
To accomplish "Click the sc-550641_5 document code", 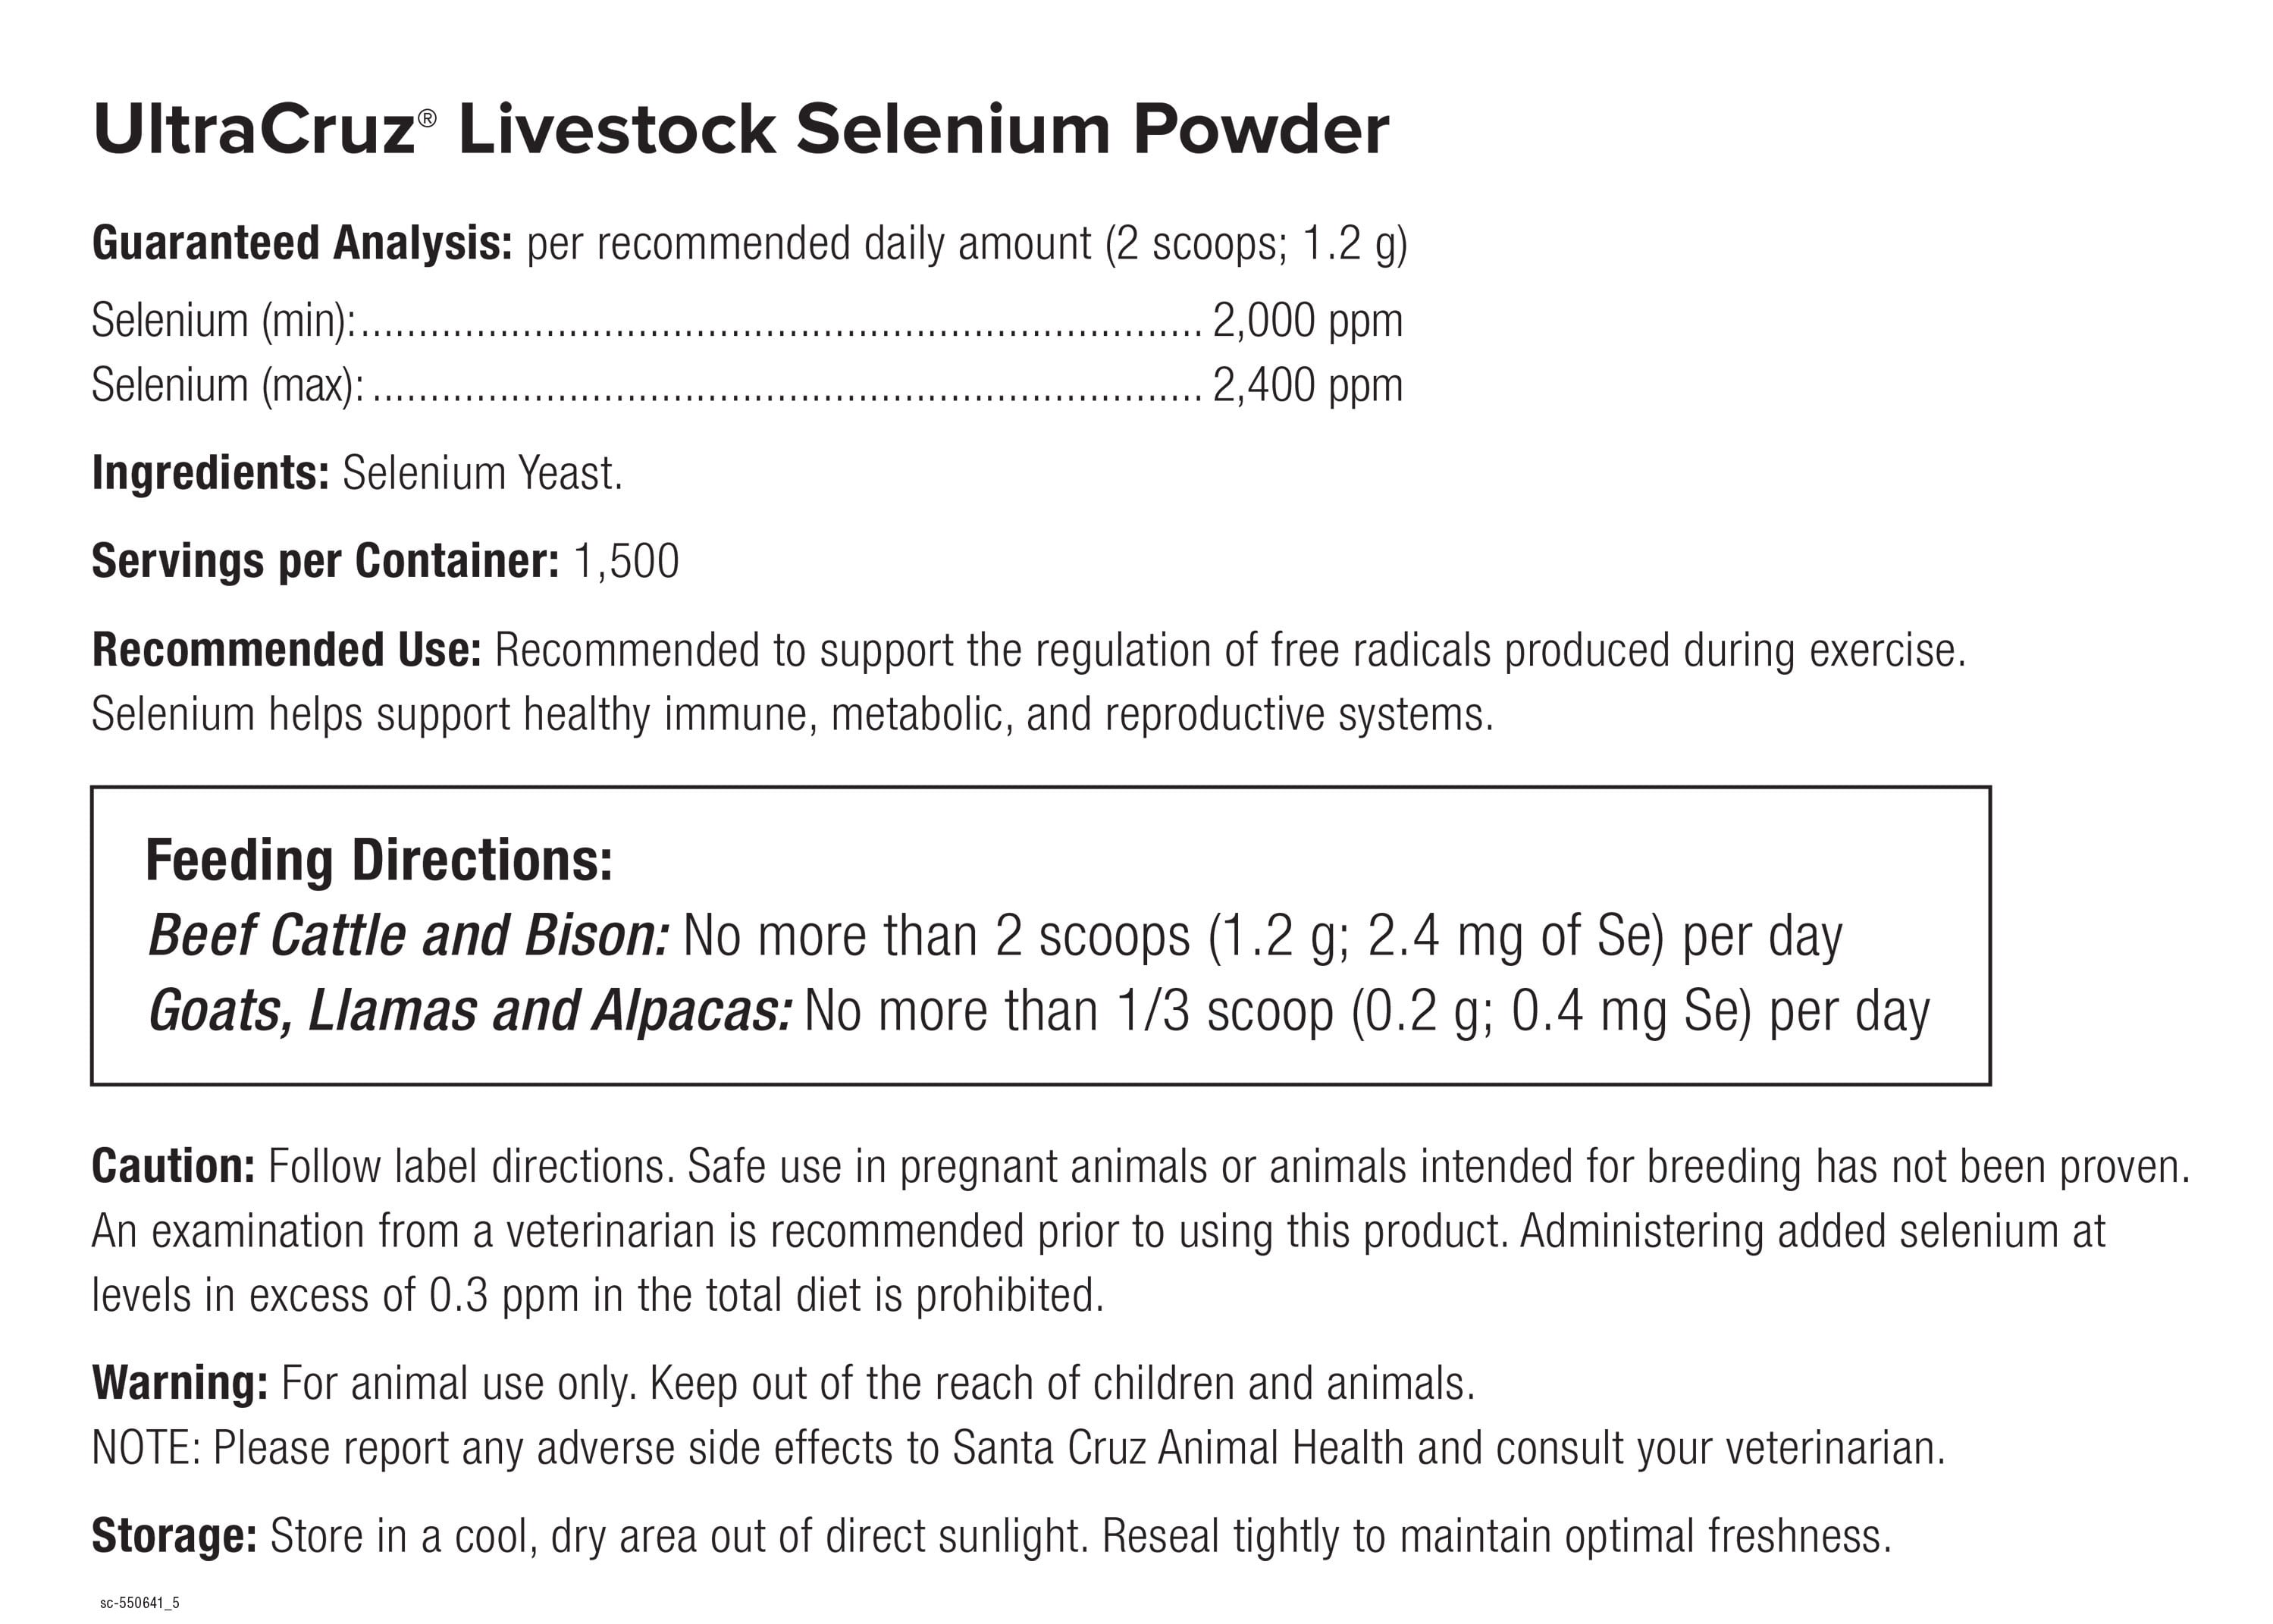I will [x=139, y=1604].
